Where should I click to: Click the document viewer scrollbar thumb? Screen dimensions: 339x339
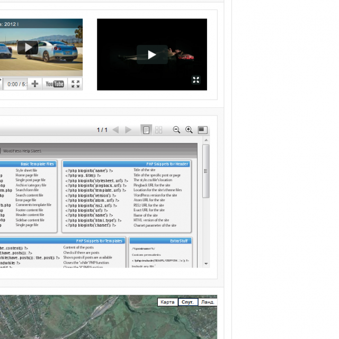(x=206, y=171)
